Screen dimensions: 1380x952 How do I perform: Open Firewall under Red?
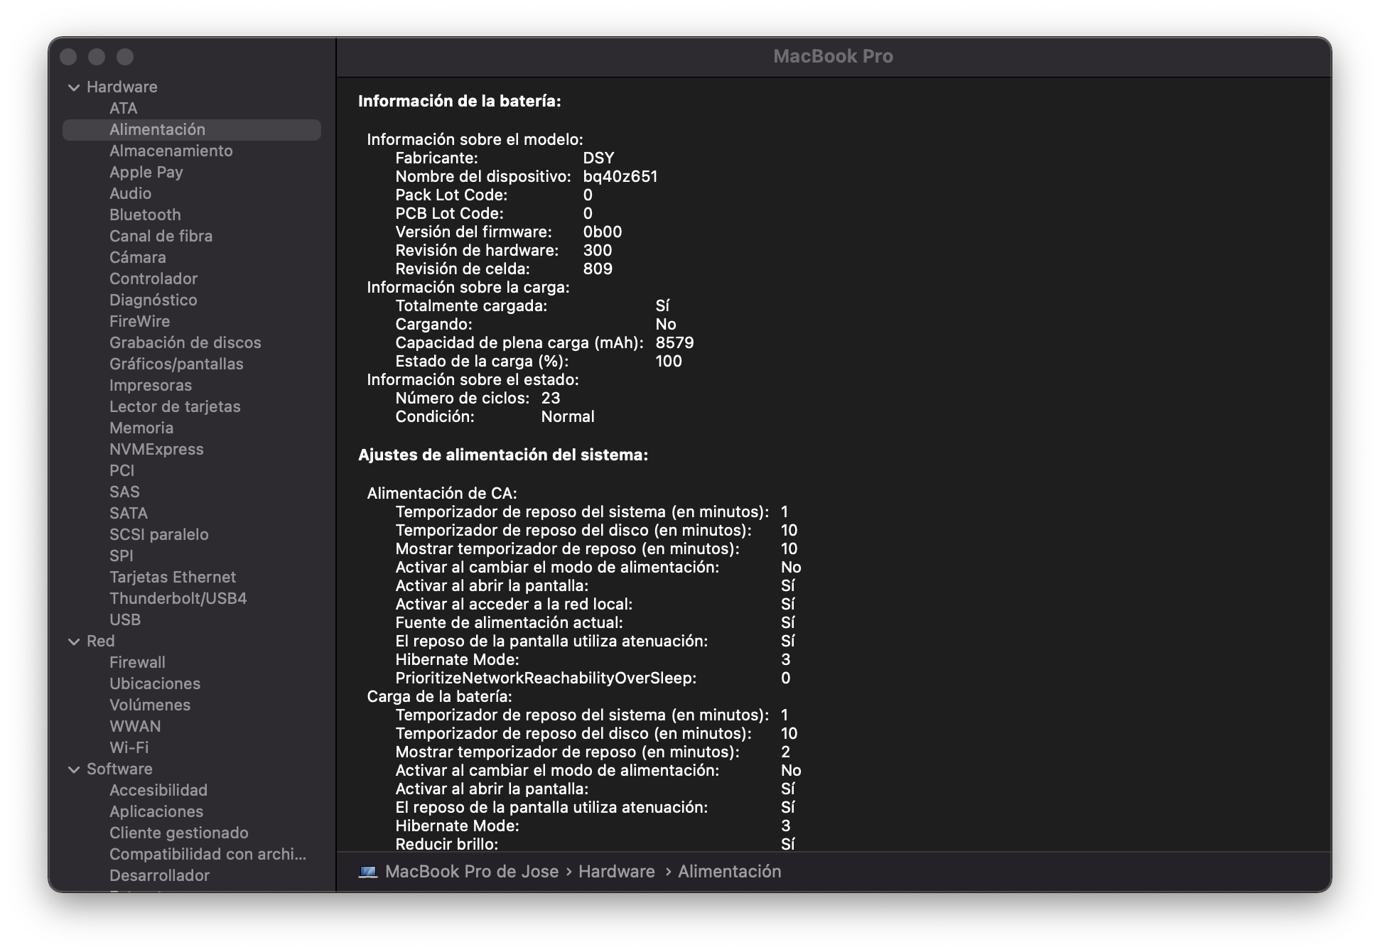click(136, 662)
